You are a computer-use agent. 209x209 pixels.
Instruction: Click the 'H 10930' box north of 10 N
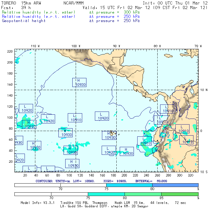click(79, 82)
